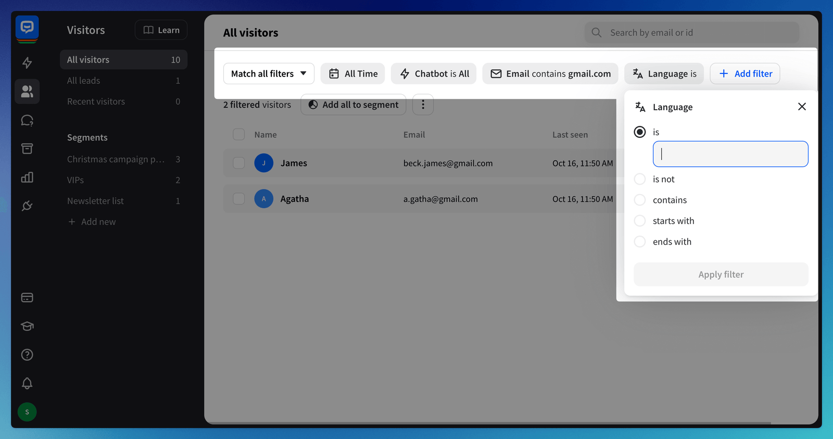Expand the Match all filters dropdown

pos(269,74)
